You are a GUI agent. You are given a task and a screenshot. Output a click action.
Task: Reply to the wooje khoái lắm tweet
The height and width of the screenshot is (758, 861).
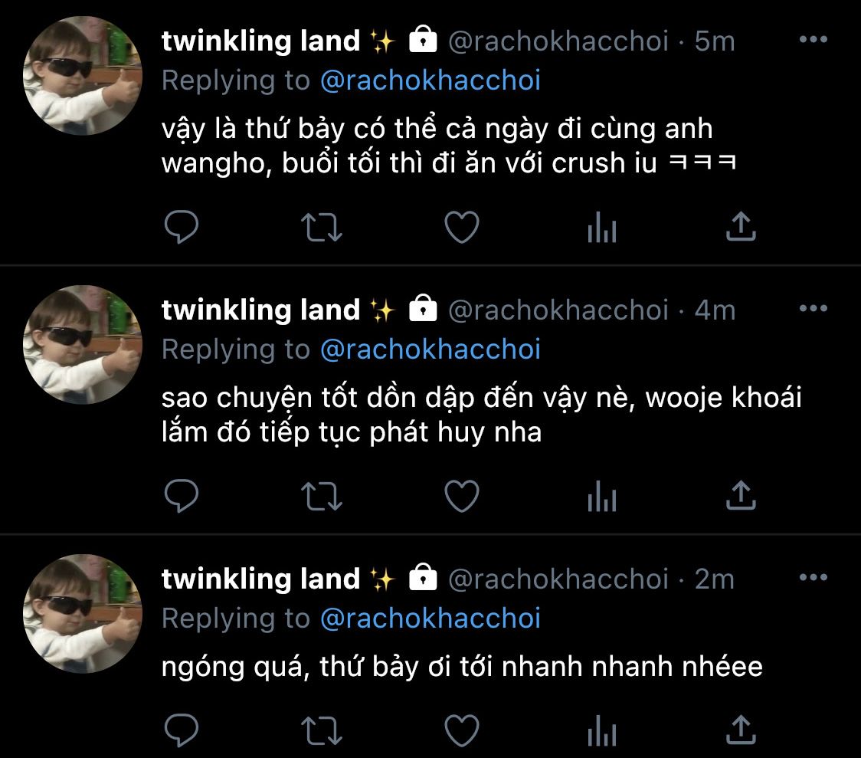point(182,496)
